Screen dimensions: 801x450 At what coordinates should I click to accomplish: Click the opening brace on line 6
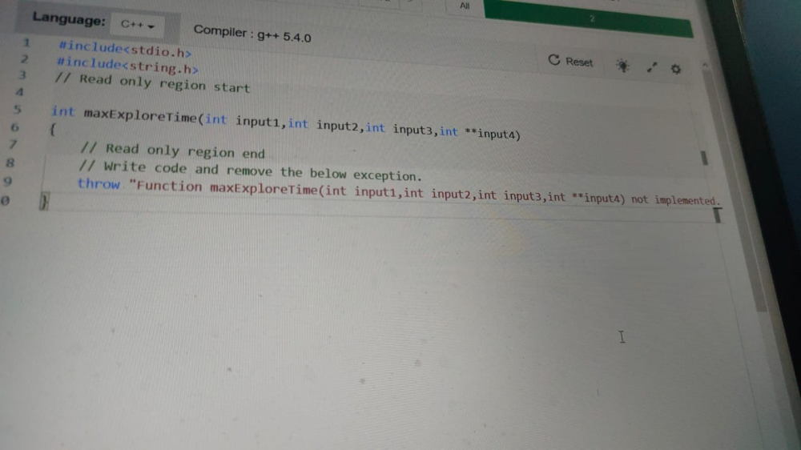point(52,130)
